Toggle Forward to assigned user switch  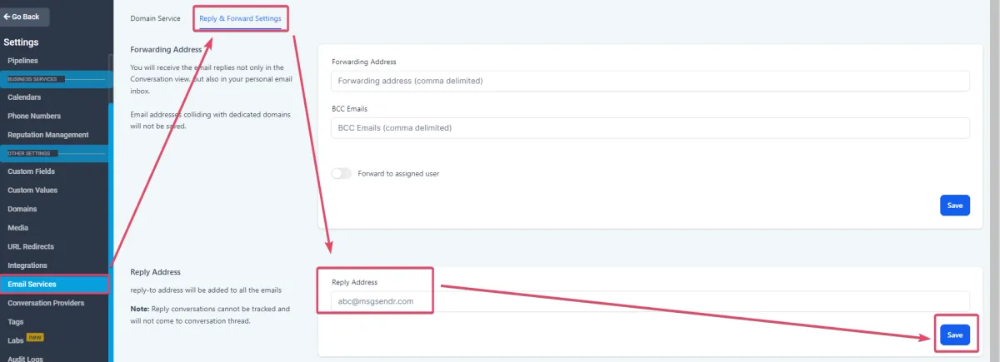point(341,173)
